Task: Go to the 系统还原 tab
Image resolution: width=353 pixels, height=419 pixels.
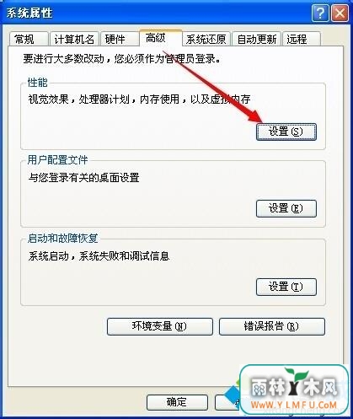Action: click(x=206, y=39)
